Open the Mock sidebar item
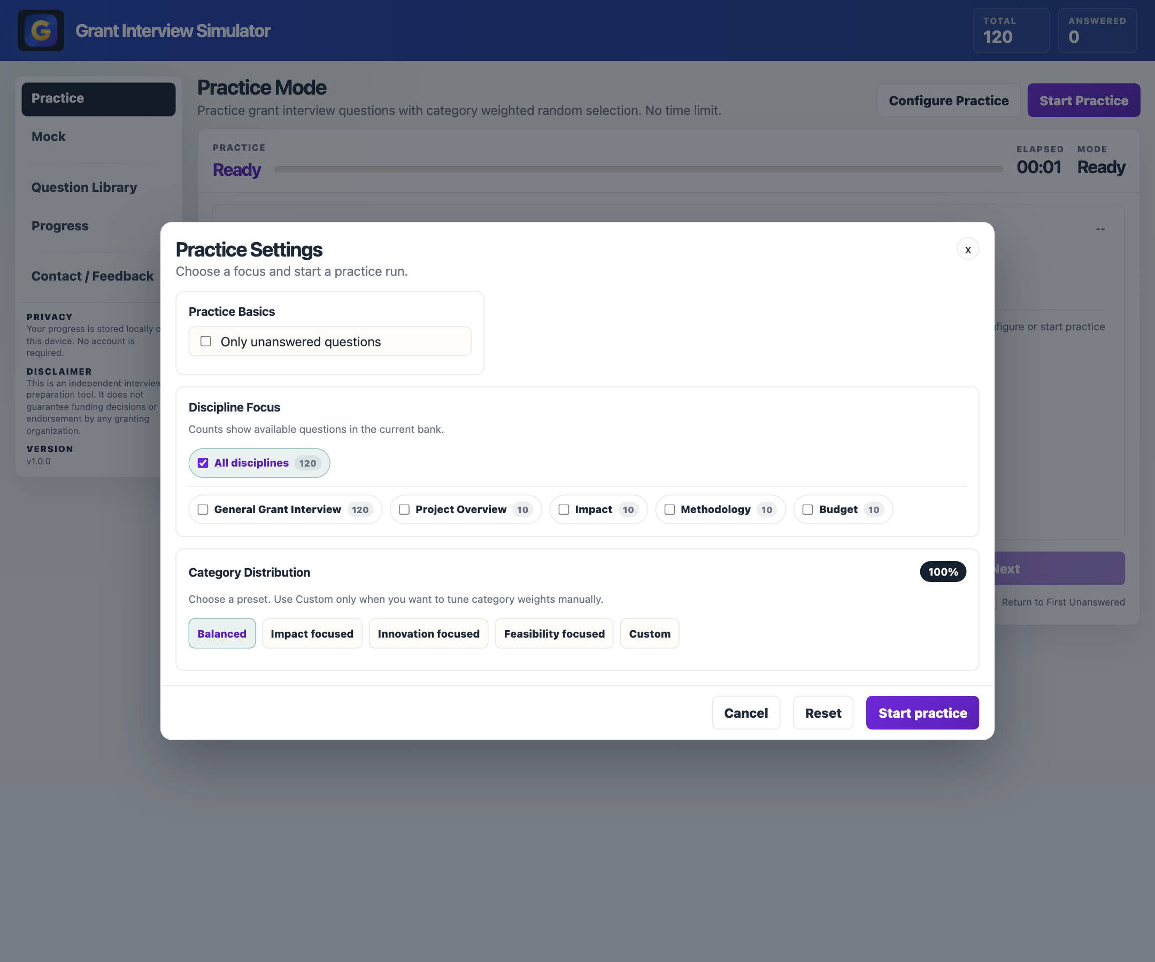This screenshot has height=962, width=1155. [98, 136]
